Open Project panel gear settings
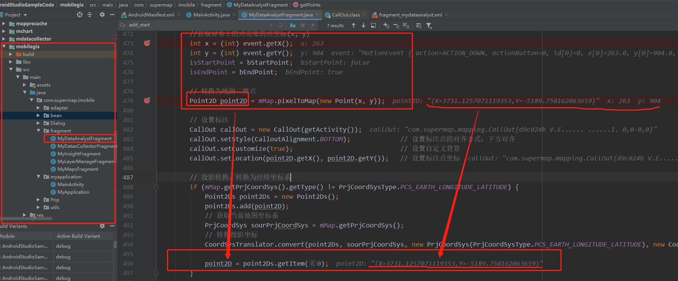This screenshot has height=281, width=678. coord(102,15)
